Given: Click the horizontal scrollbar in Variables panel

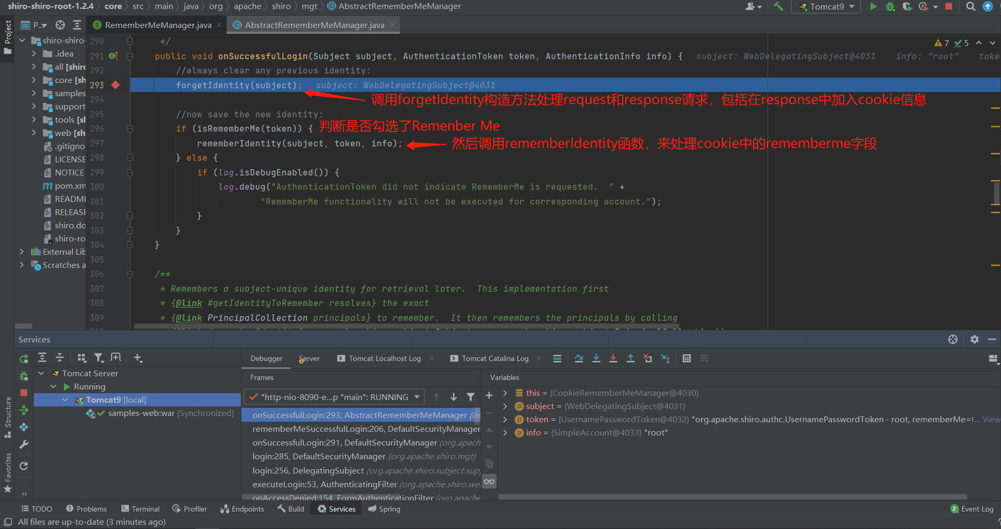Looking at the screenshot, I should [732, 497].
